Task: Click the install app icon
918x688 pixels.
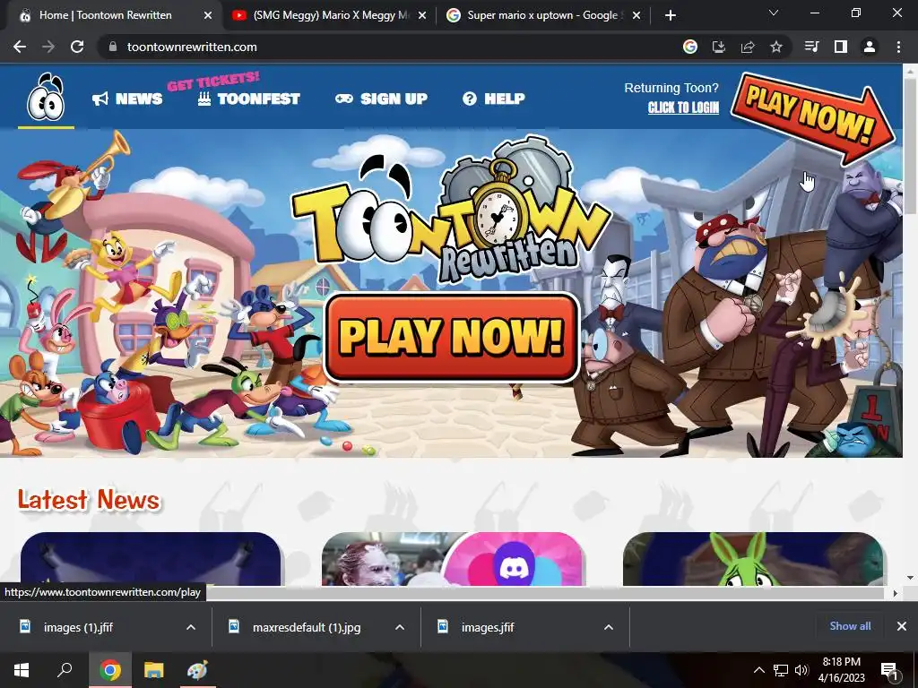Action: tap(719, 47)
